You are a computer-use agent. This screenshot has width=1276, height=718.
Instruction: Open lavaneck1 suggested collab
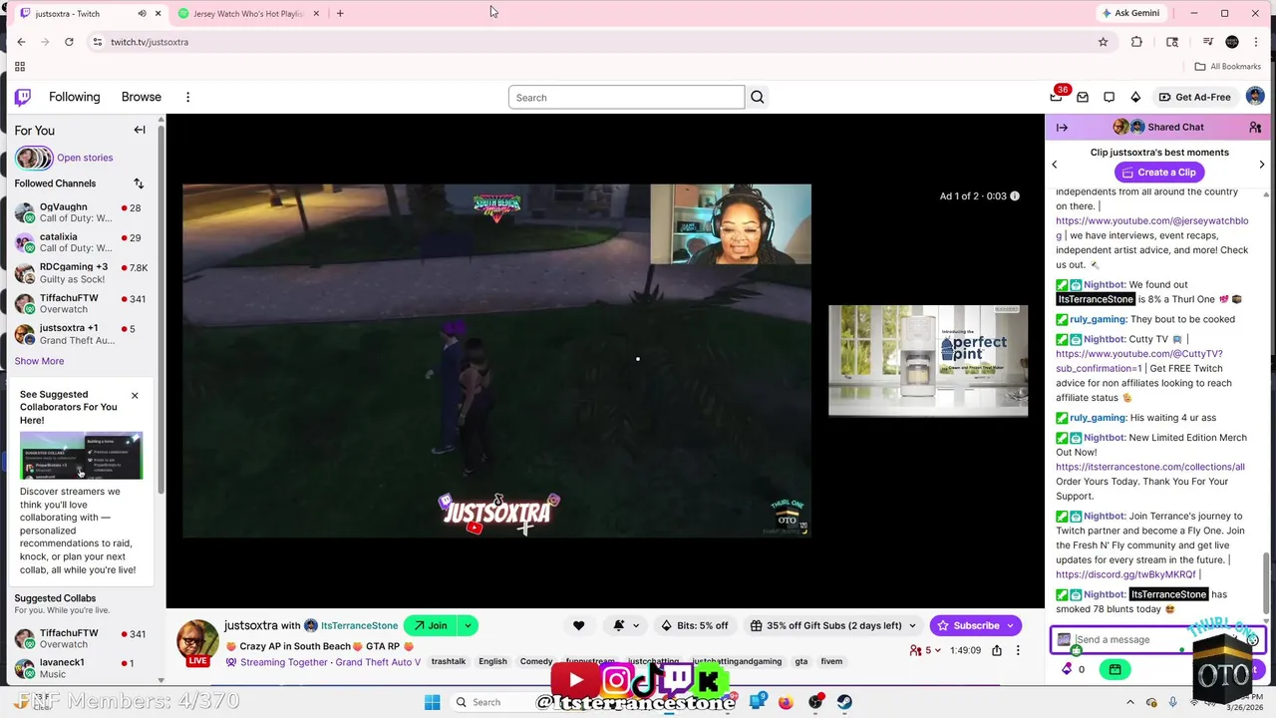pos(80,668)
